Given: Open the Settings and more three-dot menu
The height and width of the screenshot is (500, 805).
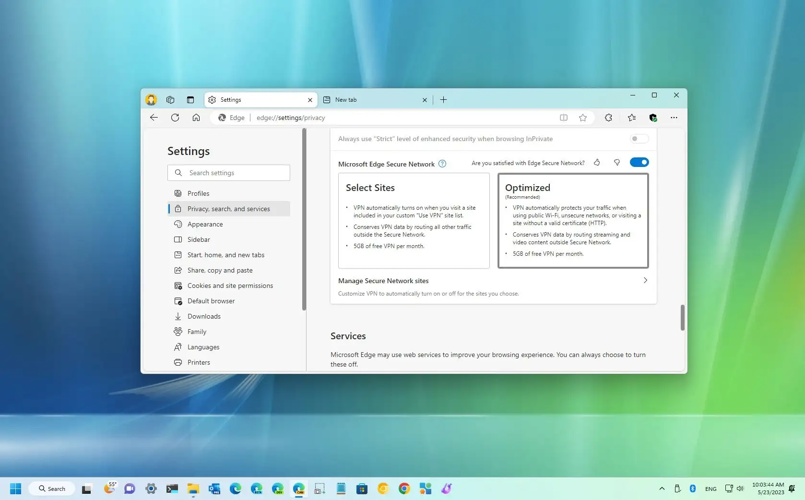Looking at the screenshot, I should point(674,118).
